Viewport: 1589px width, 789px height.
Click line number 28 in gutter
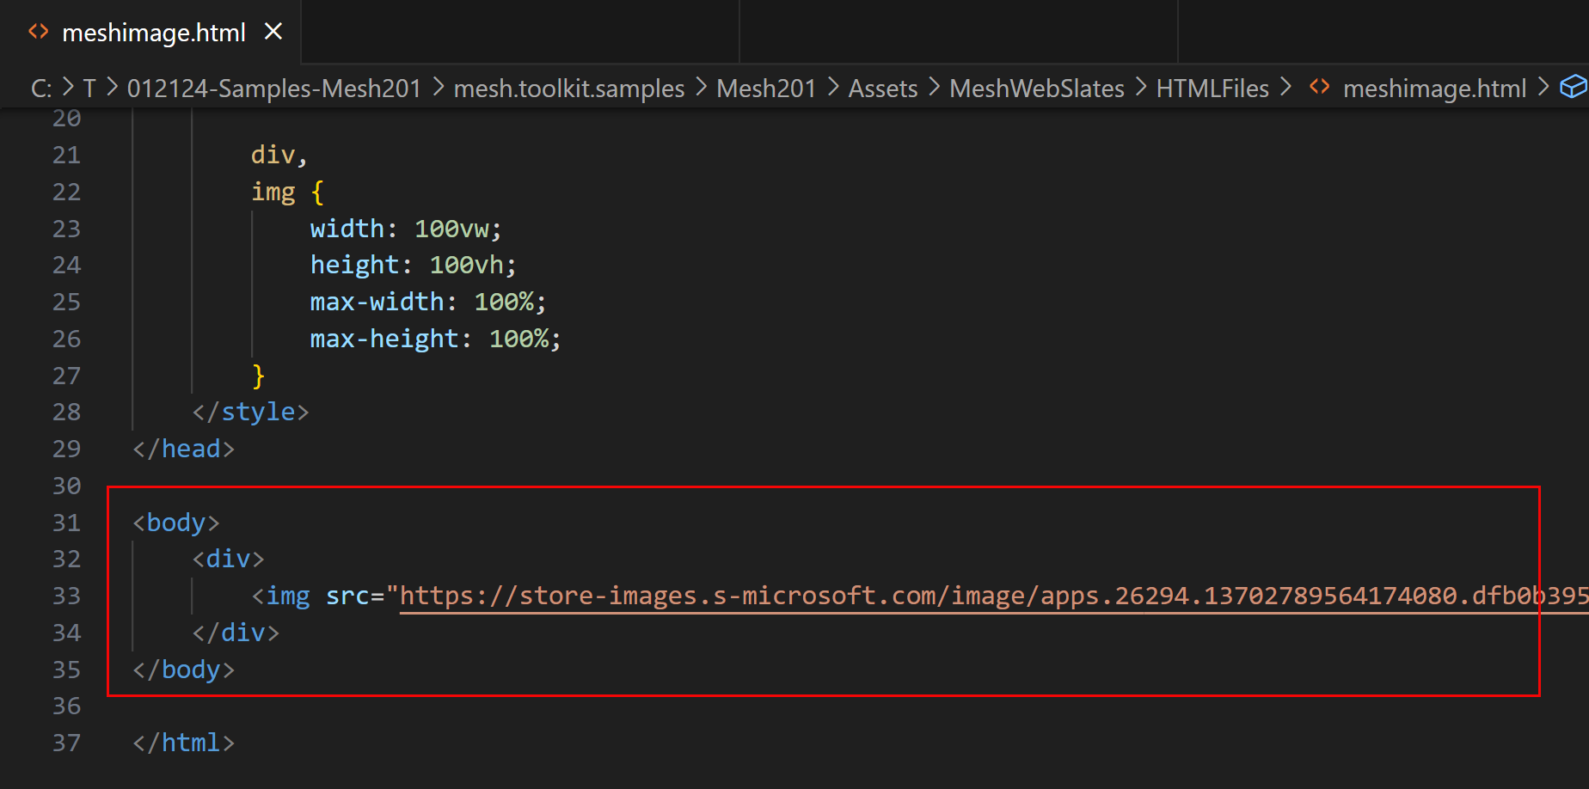click(66, 412)
